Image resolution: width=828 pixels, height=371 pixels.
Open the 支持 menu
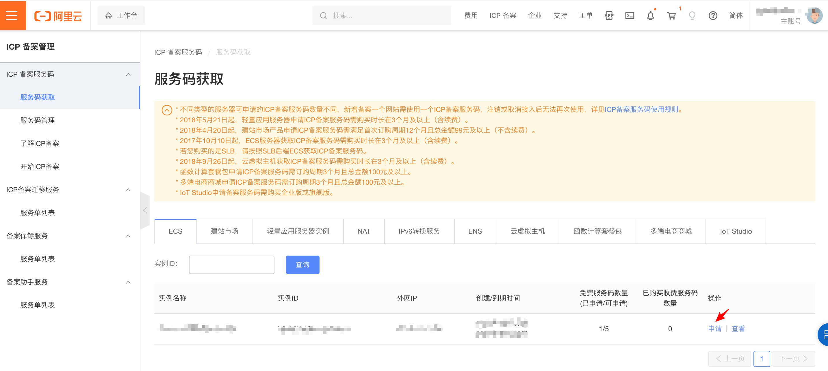[x=560, y=15]
